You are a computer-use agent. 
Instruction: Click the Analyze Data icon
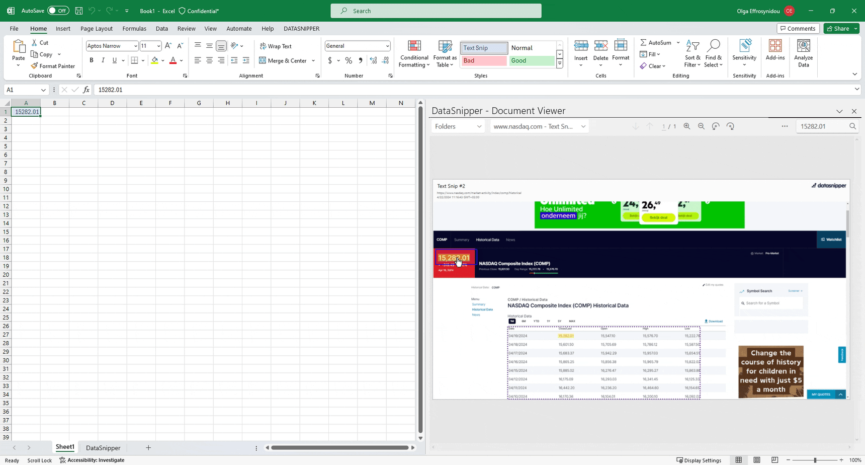point(803,54)
